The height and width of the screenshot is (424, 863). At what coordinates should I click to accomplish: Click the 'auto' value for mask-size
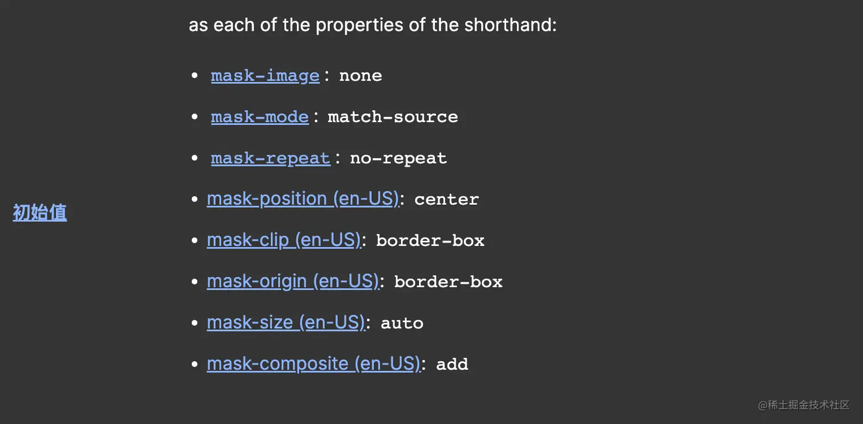(402, 323)
